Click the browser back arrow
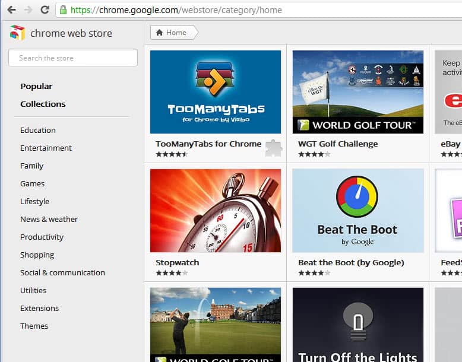462x362 pixels. (11, 9)
